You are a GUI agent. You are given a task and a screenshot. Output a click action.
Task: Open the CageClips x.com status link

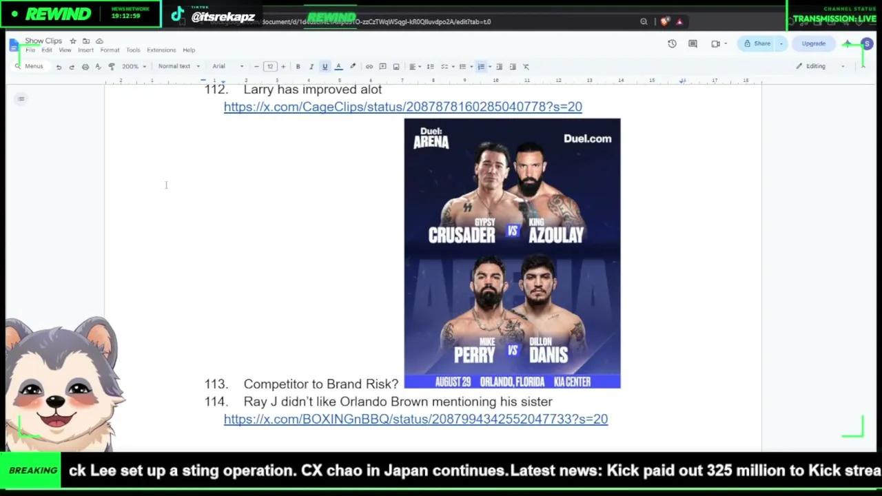[x=402, y=107]
